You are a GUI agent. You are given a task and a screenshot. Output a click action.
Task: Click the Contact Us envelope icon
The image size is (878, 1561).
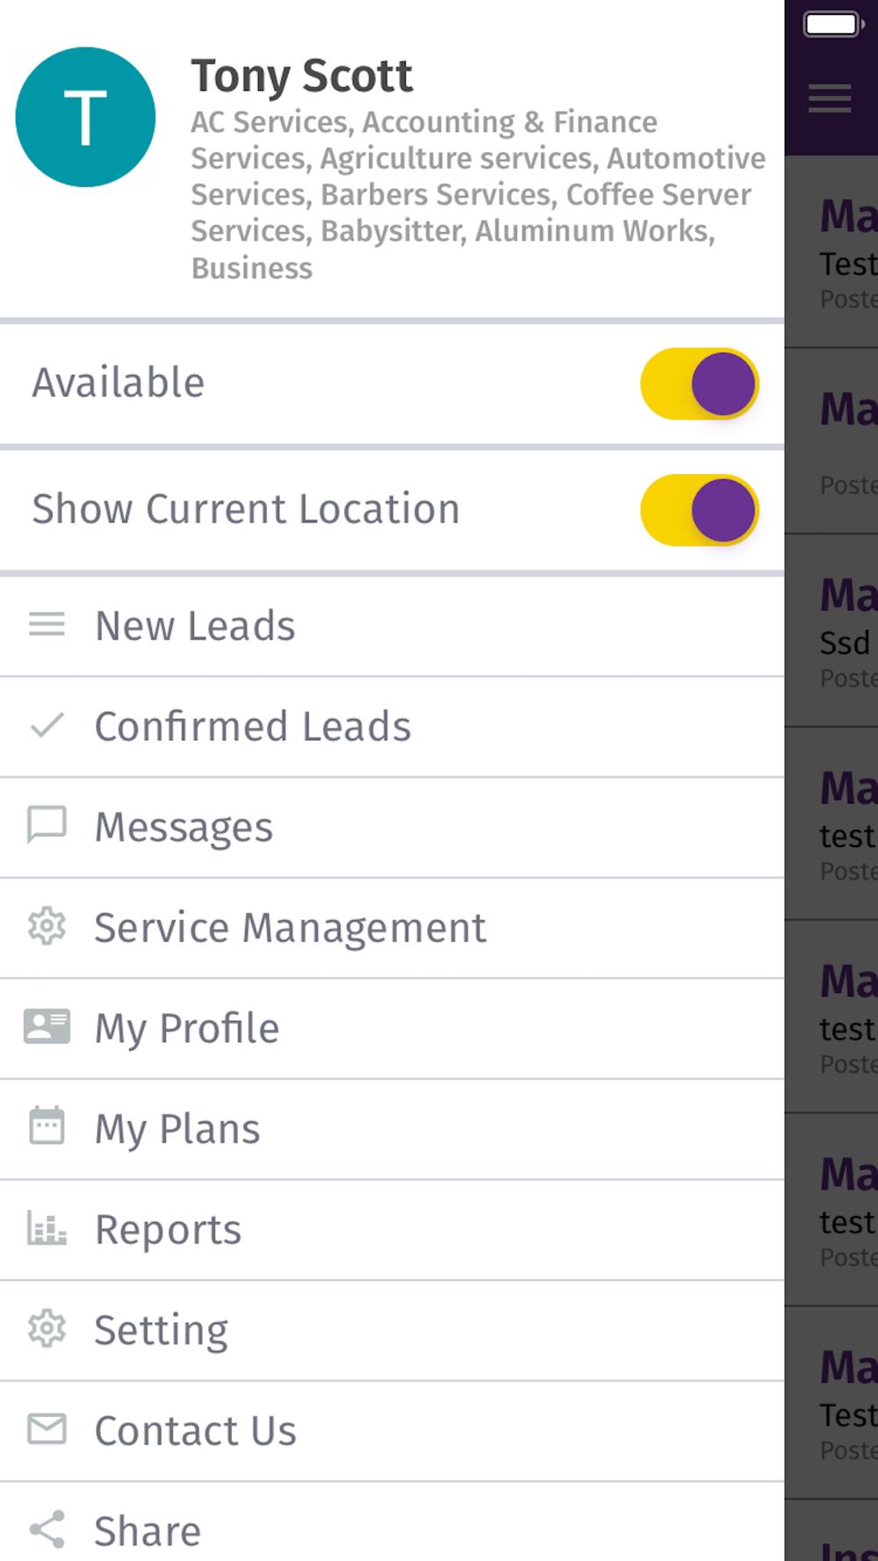point(47,1429)
